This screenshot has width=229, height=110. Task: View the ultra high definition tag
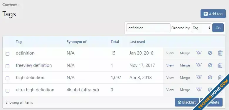click(x=170, y=90)
